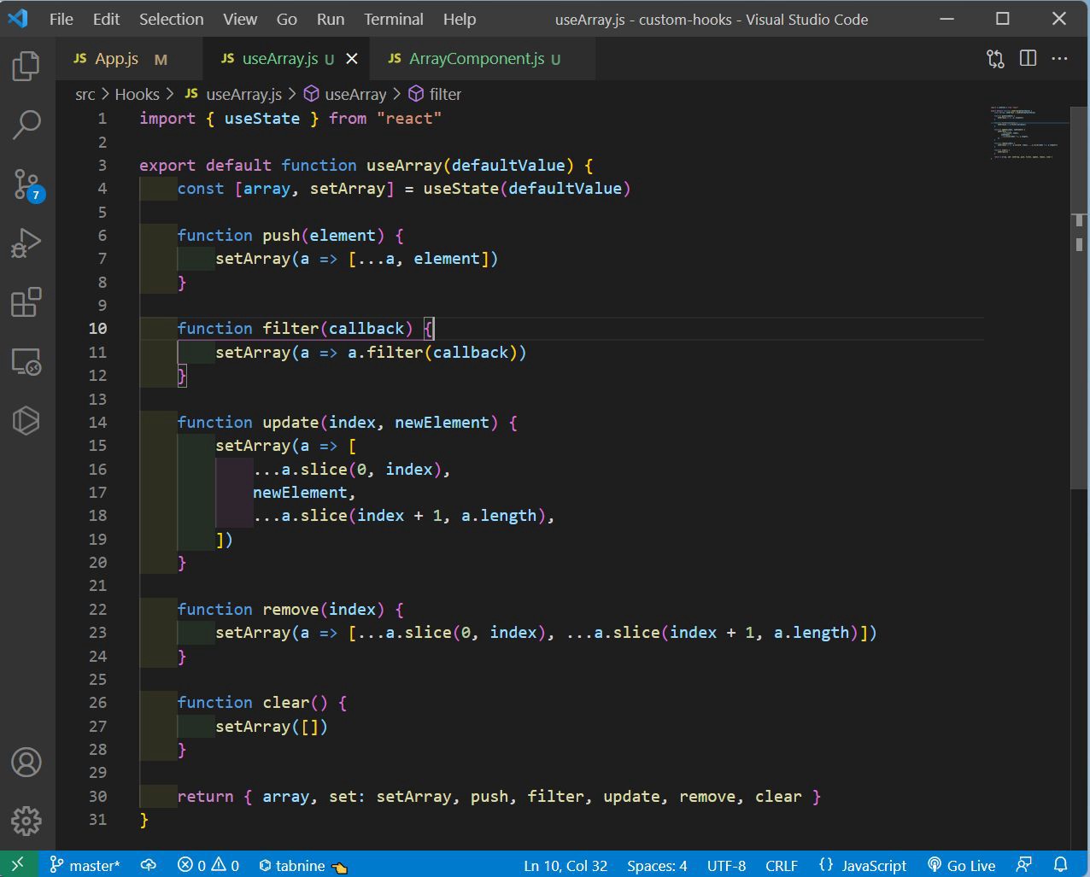Change line endings via CRLF

[782, 865]
